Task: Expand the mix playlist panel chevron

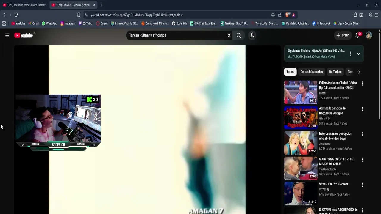Action: pos(358,54)
